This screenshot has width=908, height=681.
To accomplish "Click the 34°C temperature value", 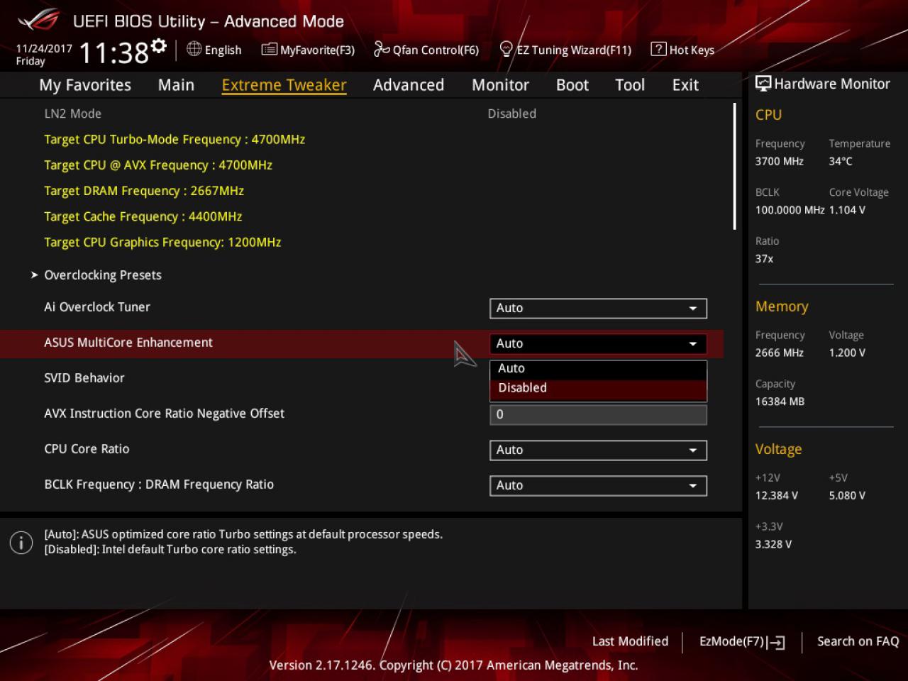I will coord(841,161).
